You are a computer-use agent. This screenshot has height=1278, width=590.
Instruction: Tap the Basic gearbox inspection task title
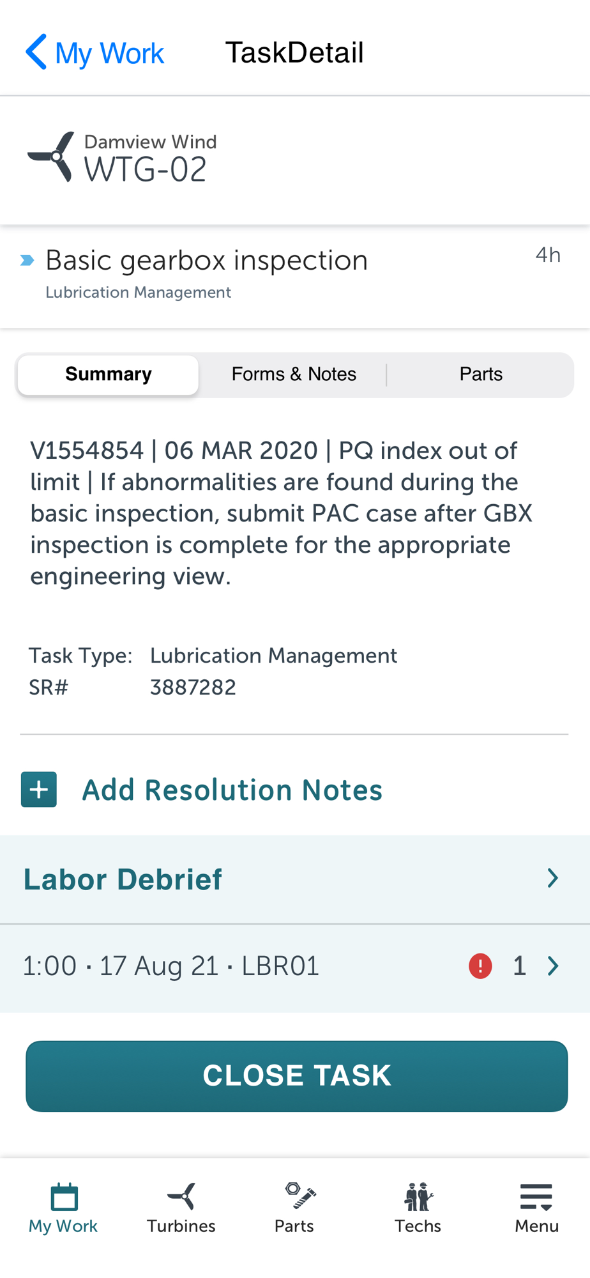point(207,260)
